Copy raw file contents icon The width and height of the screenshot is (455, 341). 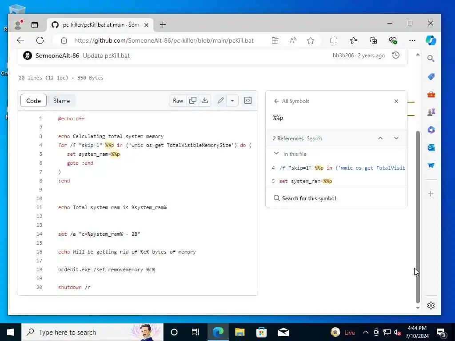pyautogui.click(x=193, y=101)
